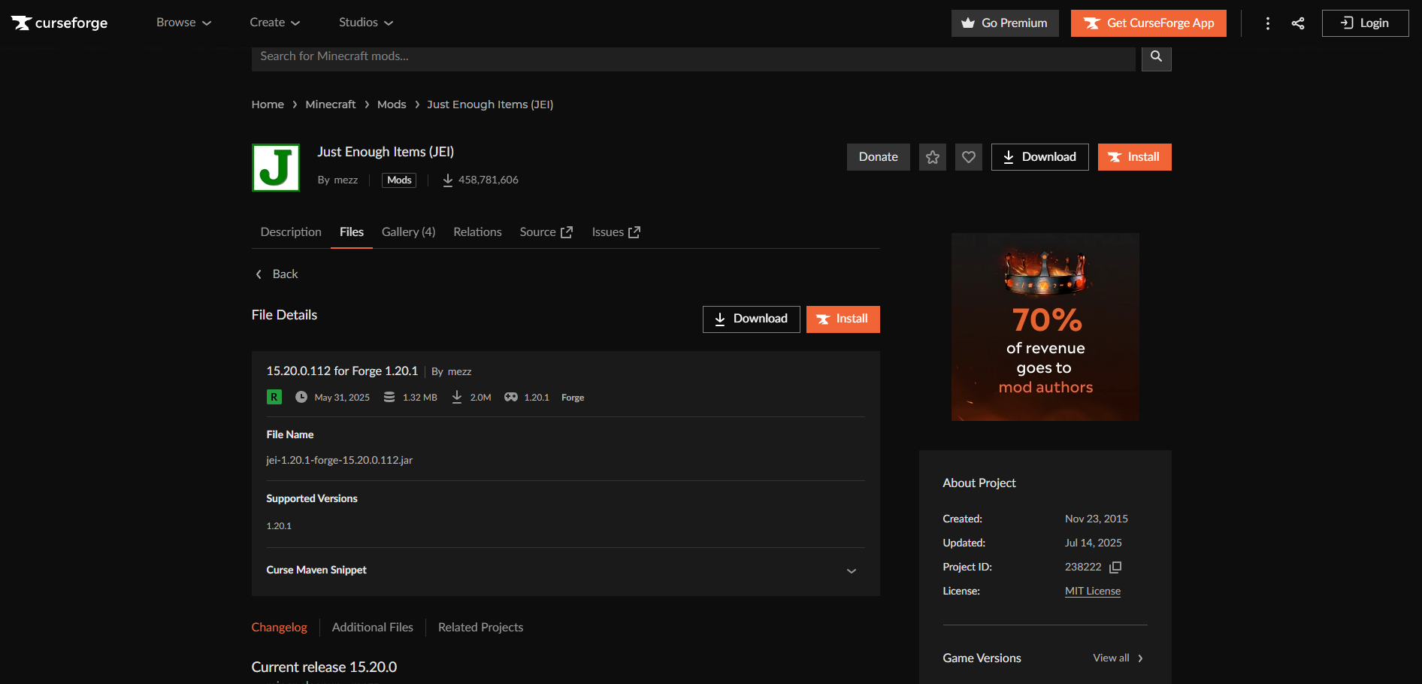Click author mezz in file details
Viewport: 1422px width, 684px height.
point(460,371)
